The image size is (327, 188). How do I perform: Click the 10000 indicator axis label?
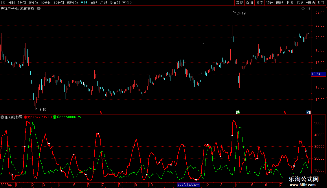click(x=319, y=170)
